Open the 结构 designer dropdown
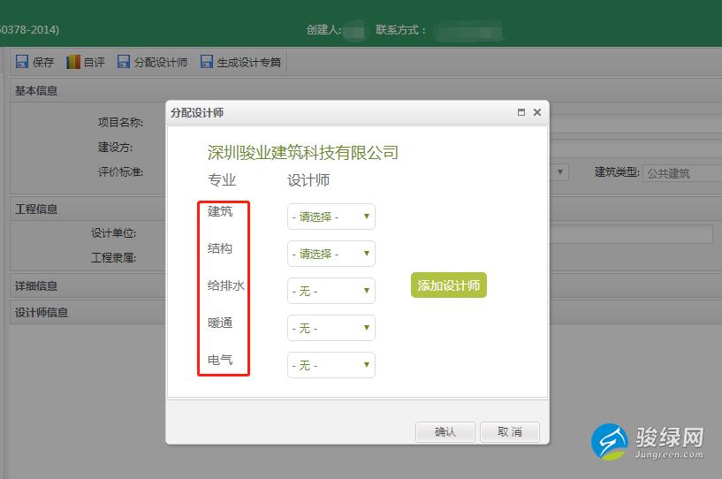This screenshot has width=722, height=479. (331, 254)
